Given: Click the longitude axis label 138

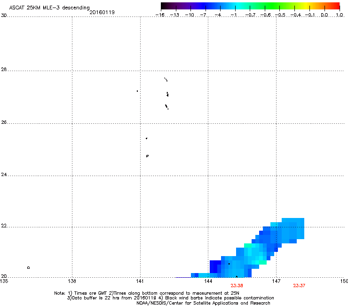Looking at the screenshot, I should [72, 282].
